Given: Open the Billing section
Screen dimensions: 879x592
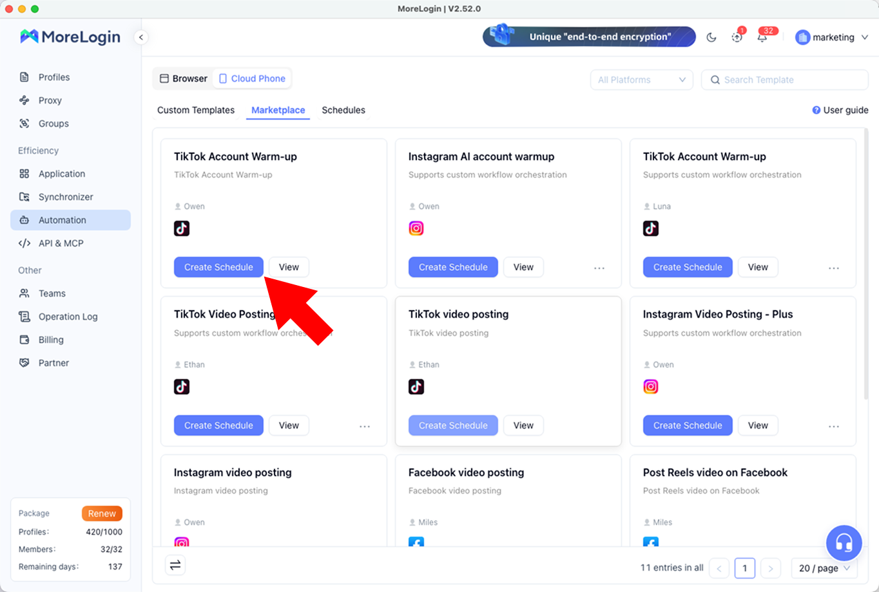Looking at the screenshot, I should (x=70, y=340).
